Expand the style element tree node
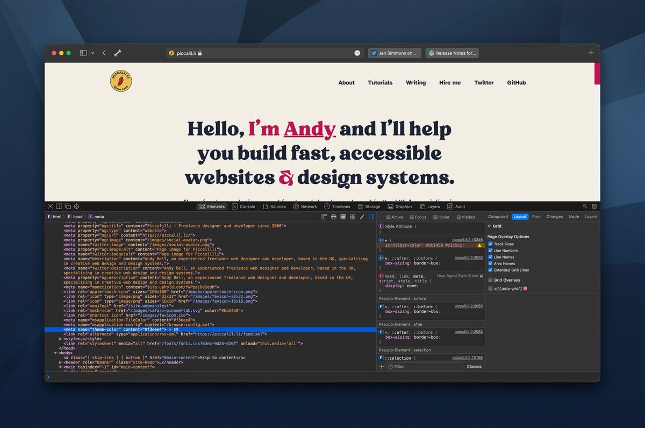 point(60,339)
